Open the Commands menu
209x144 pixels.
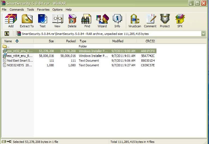pos(17,10)
